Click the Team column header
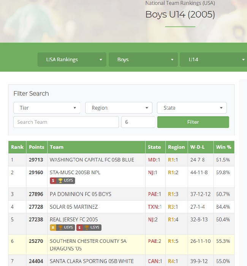The width and height of the screenshot is (247, 266). (x=96, y=147)
